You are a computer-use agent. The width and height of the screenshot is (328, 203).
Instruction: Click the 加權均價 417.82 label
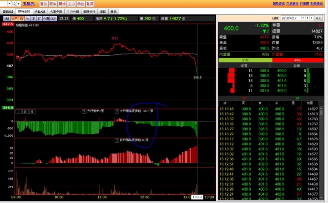coord(27,25)
